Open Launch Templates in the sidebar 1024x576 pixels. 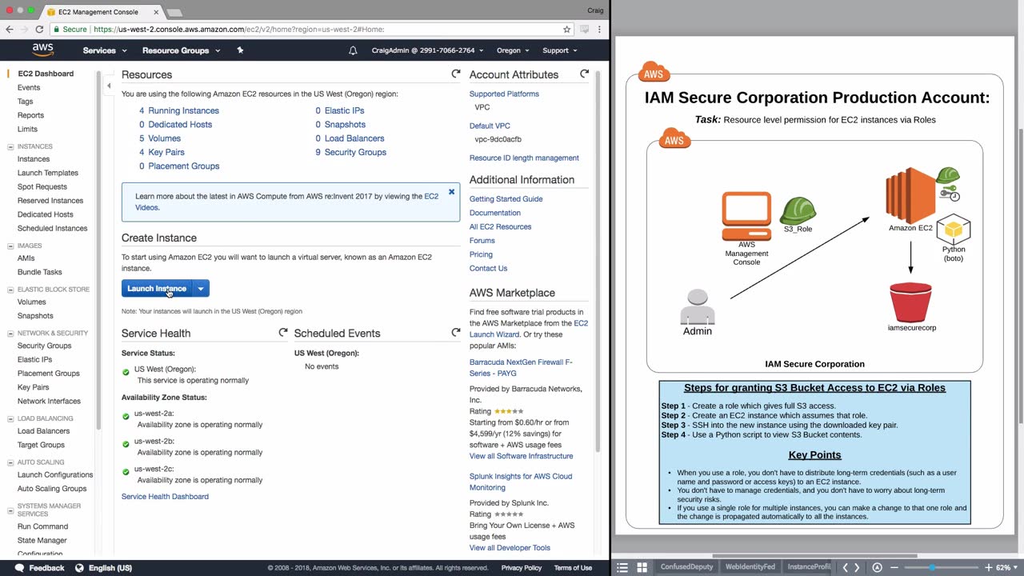point(48,173)
